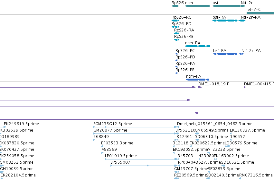Click the 483569 EST label
This screenshot has height=180, width=274.
coord(109,150)
